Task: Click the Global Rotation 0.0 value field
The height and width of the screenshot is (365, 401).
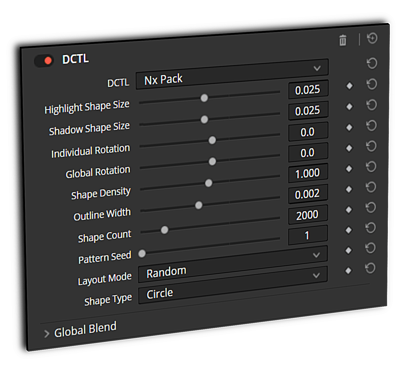Action: 308,152
